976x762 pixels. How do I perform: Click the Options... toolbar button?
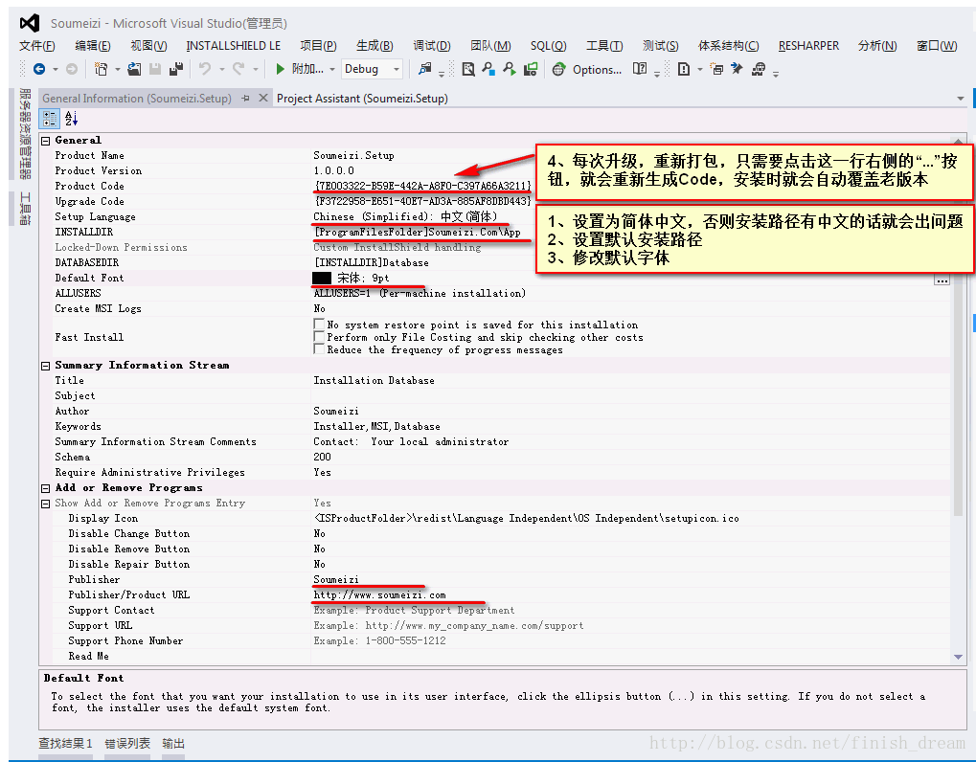click(597, 70)
